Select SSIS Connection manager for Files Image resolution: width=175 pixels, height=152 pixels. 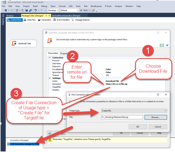(x=24, y=144)
